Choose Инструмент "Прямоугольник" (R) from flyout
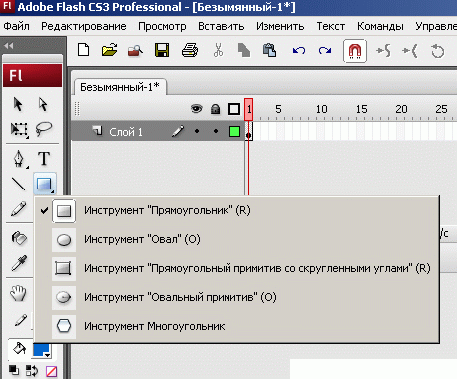Image resolution: width=457 pixels, height=379 pixels. tap(236, 210)
